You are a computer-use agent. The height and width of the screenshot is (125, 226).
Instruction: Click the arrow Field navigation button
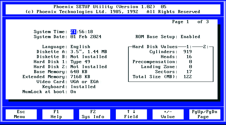pyautogui.click(x=131, y=114)
